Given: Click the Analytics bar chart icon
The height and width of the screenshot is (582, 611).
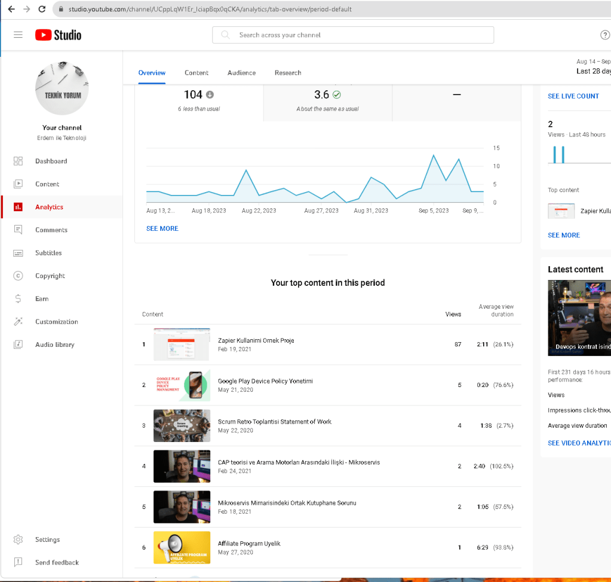Looking at the screenshot, I should click(x=18, y=207).
